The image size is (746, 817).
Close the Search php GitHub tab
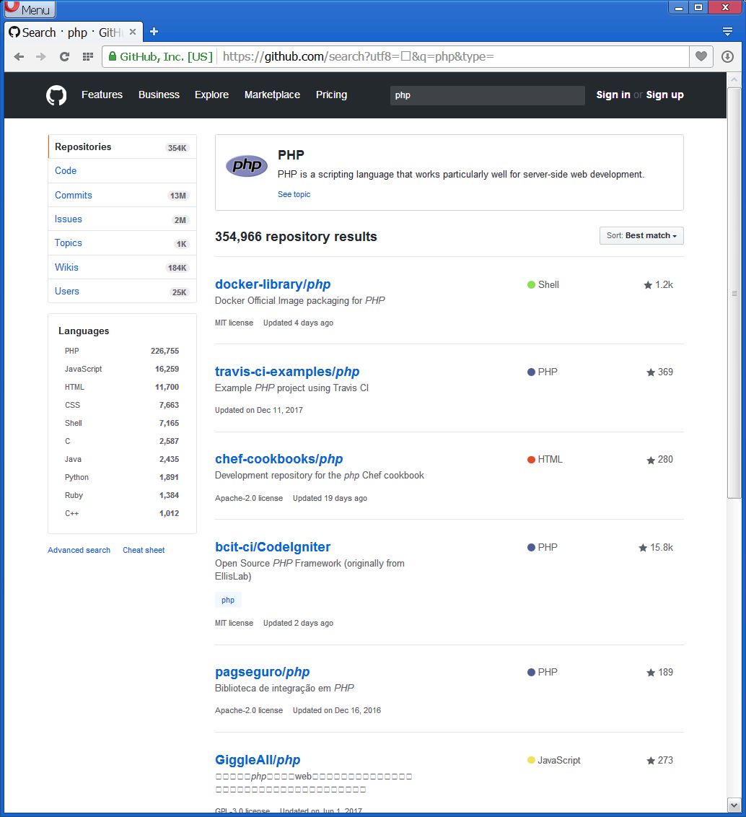[x=133, y=32]
